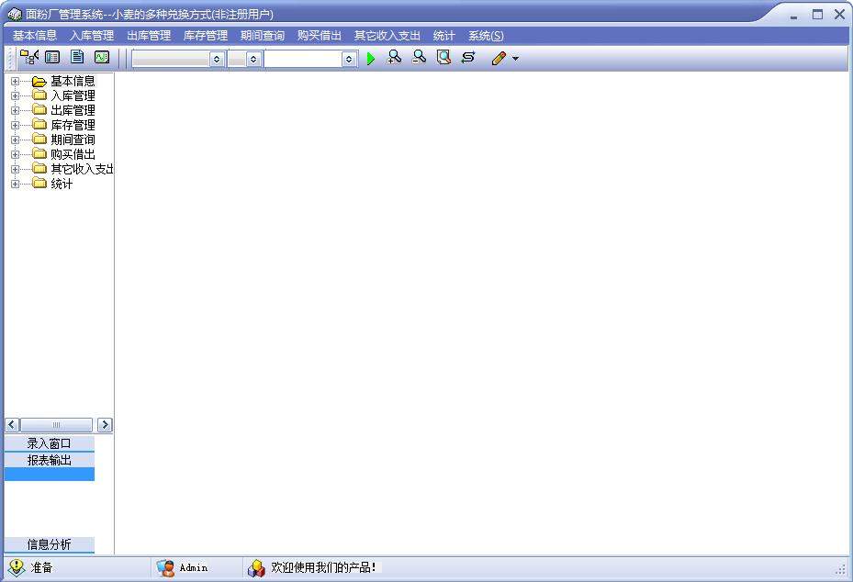Click the tree panel scroll right arrow
Image resolution: width=853 pixels, height=582 pixels.
105,425
